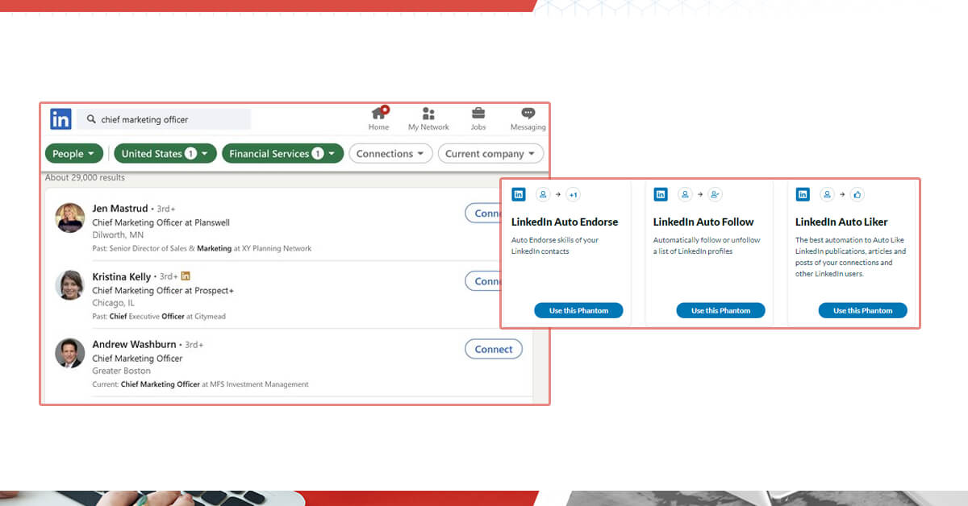The width and height of the screenshot is (968, 506).
Task: Connect with Jen Mastrud
Action: pos(483,214)
